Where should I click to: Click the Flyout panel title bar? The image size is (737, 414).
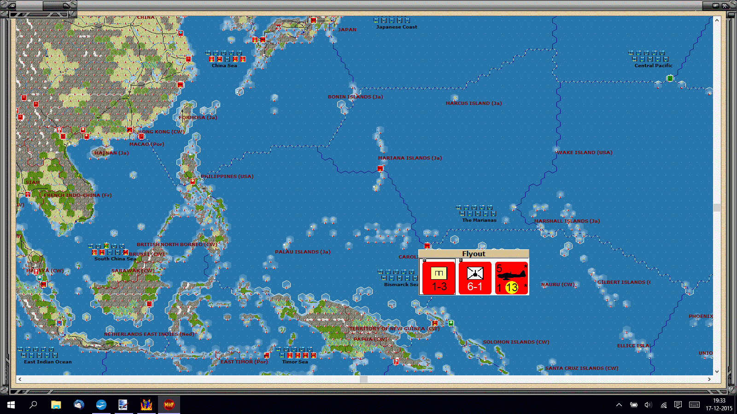coord(474,254)
